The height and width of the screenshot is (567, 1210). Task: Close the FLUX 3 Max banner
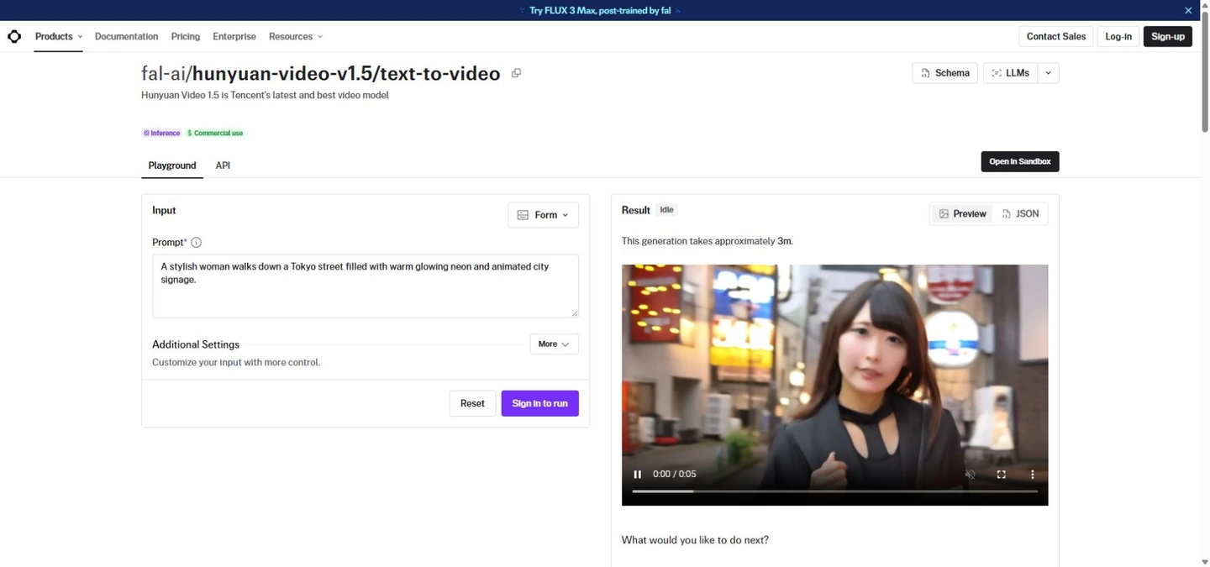click(x=1188, y=10)
